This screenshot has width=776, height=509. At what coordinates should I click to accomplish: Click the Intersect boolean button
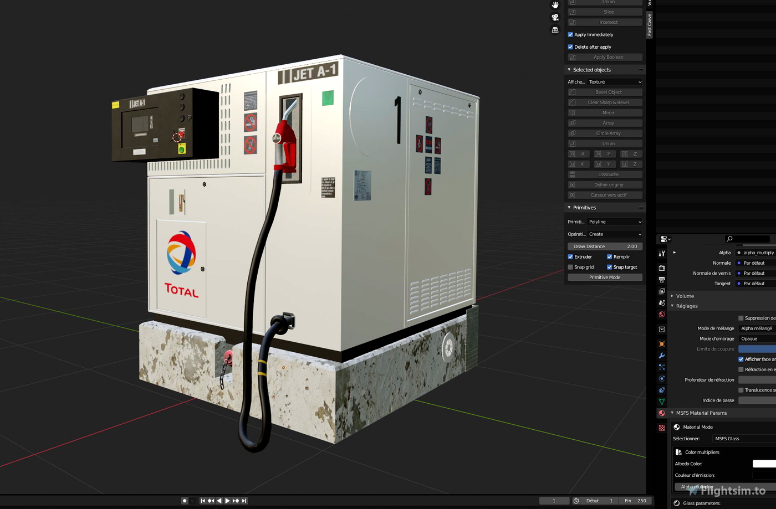(605, 22)
